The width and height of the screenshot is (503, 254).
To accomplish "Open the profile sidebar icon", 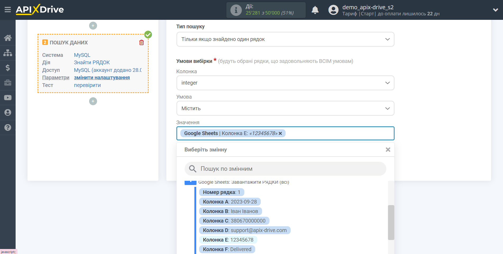I will tap(8, 112).
